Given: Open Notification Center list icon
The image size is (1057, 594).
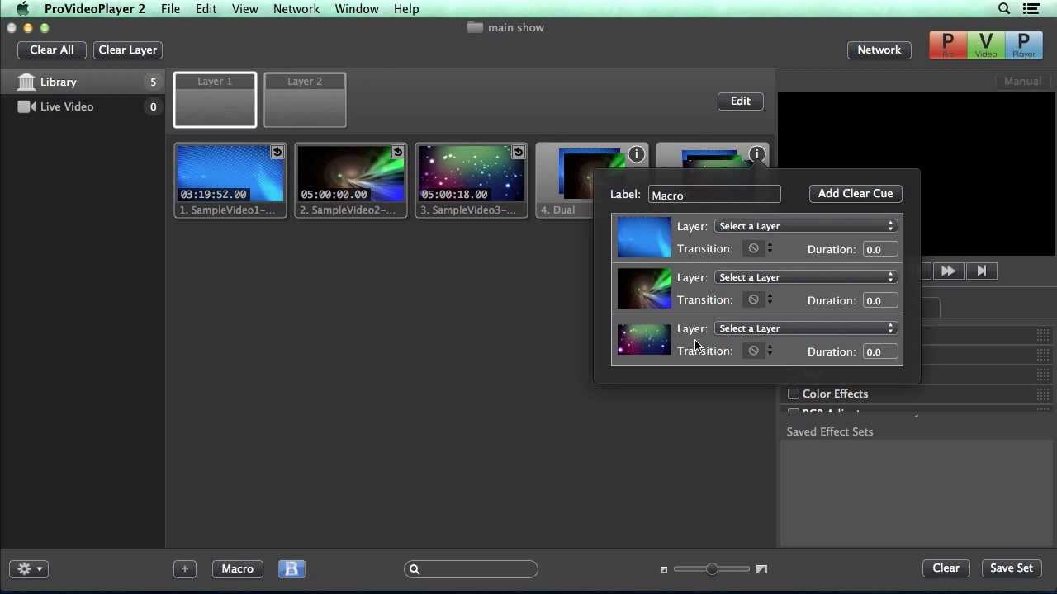Looking at the screenshot, I should [1031, 9].
